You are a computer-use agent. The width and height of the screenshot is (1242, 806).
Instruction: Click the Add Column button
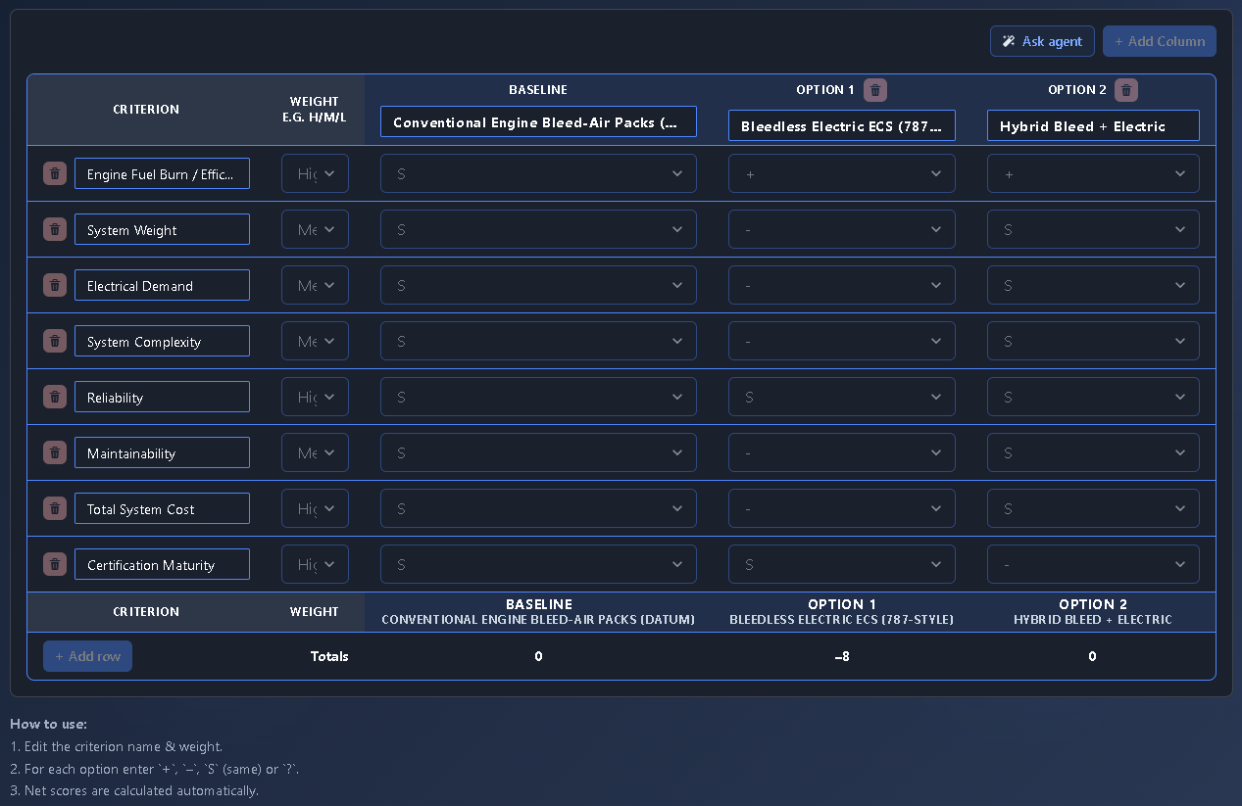[1160, 41]
